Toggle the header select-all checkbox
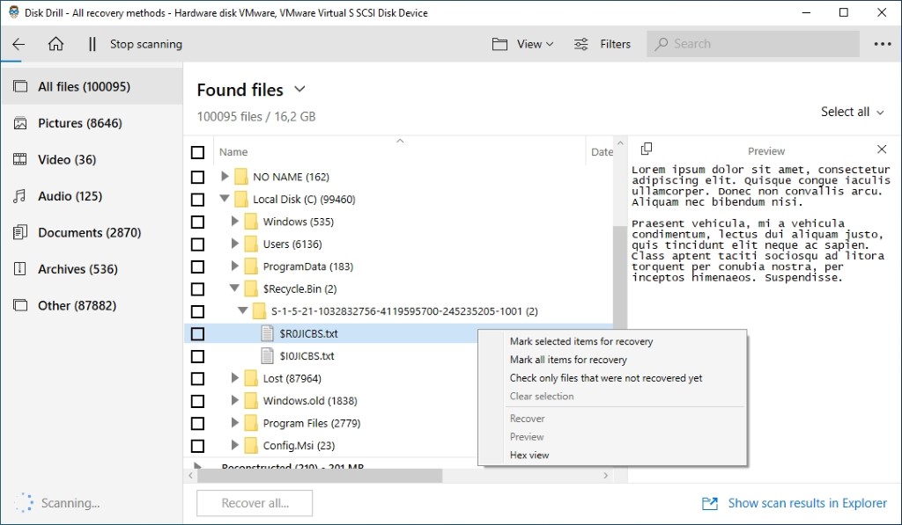This screenshot has height=525, width=902. pyautogui.click(x=197, y=152)
